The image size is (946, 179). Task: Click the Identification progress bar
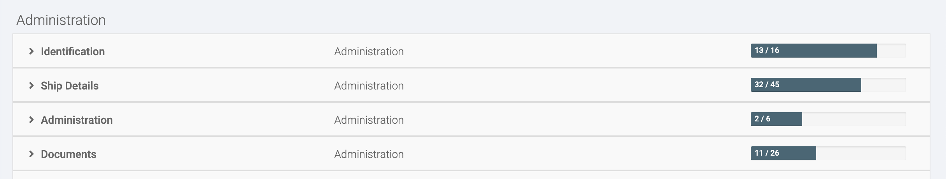(828, 51)
